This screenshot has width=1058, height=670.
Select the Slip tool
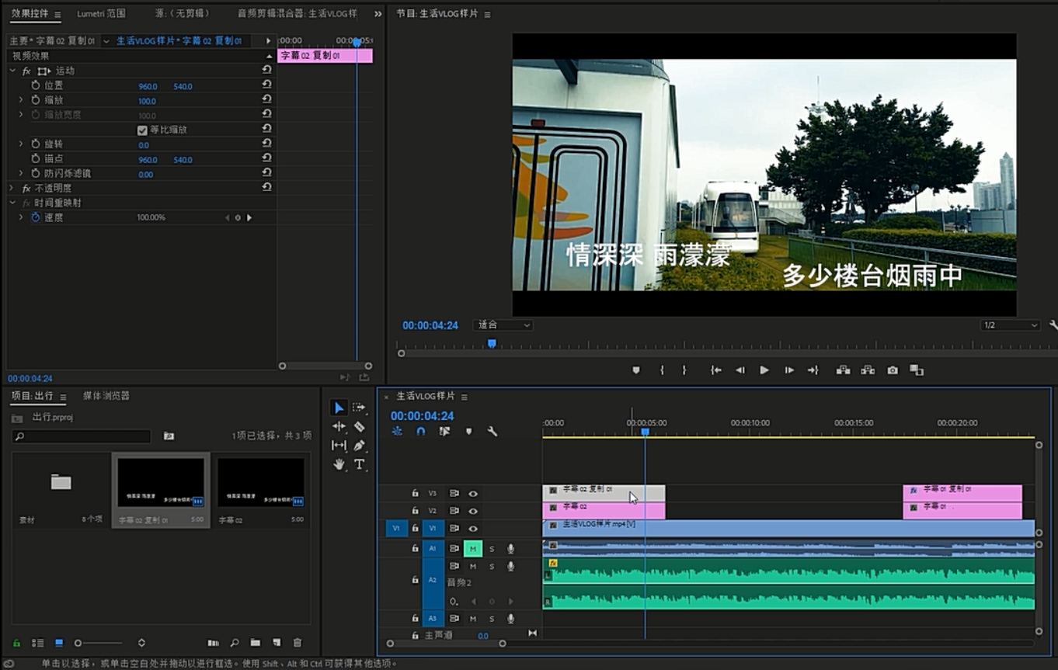pyautogui.click(x=339, y=445)
